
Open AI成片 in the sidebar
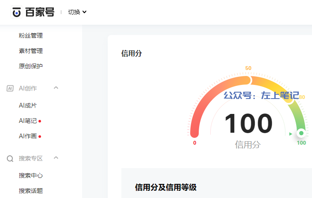(x=28, y=105)
